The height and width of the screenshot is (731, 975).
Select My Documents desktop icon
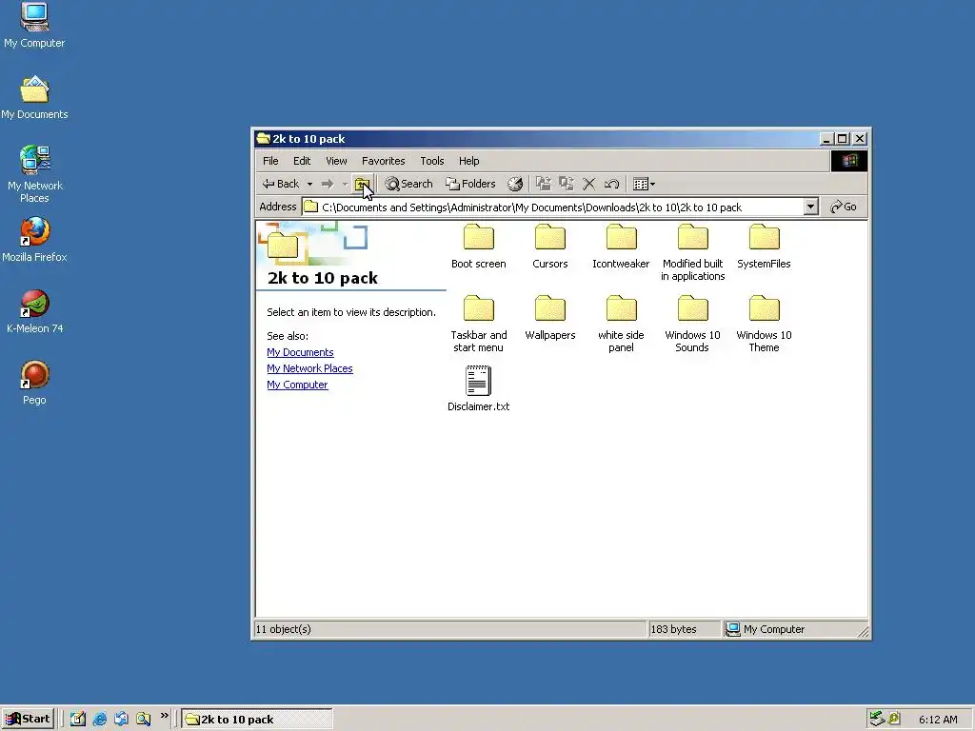34,97
